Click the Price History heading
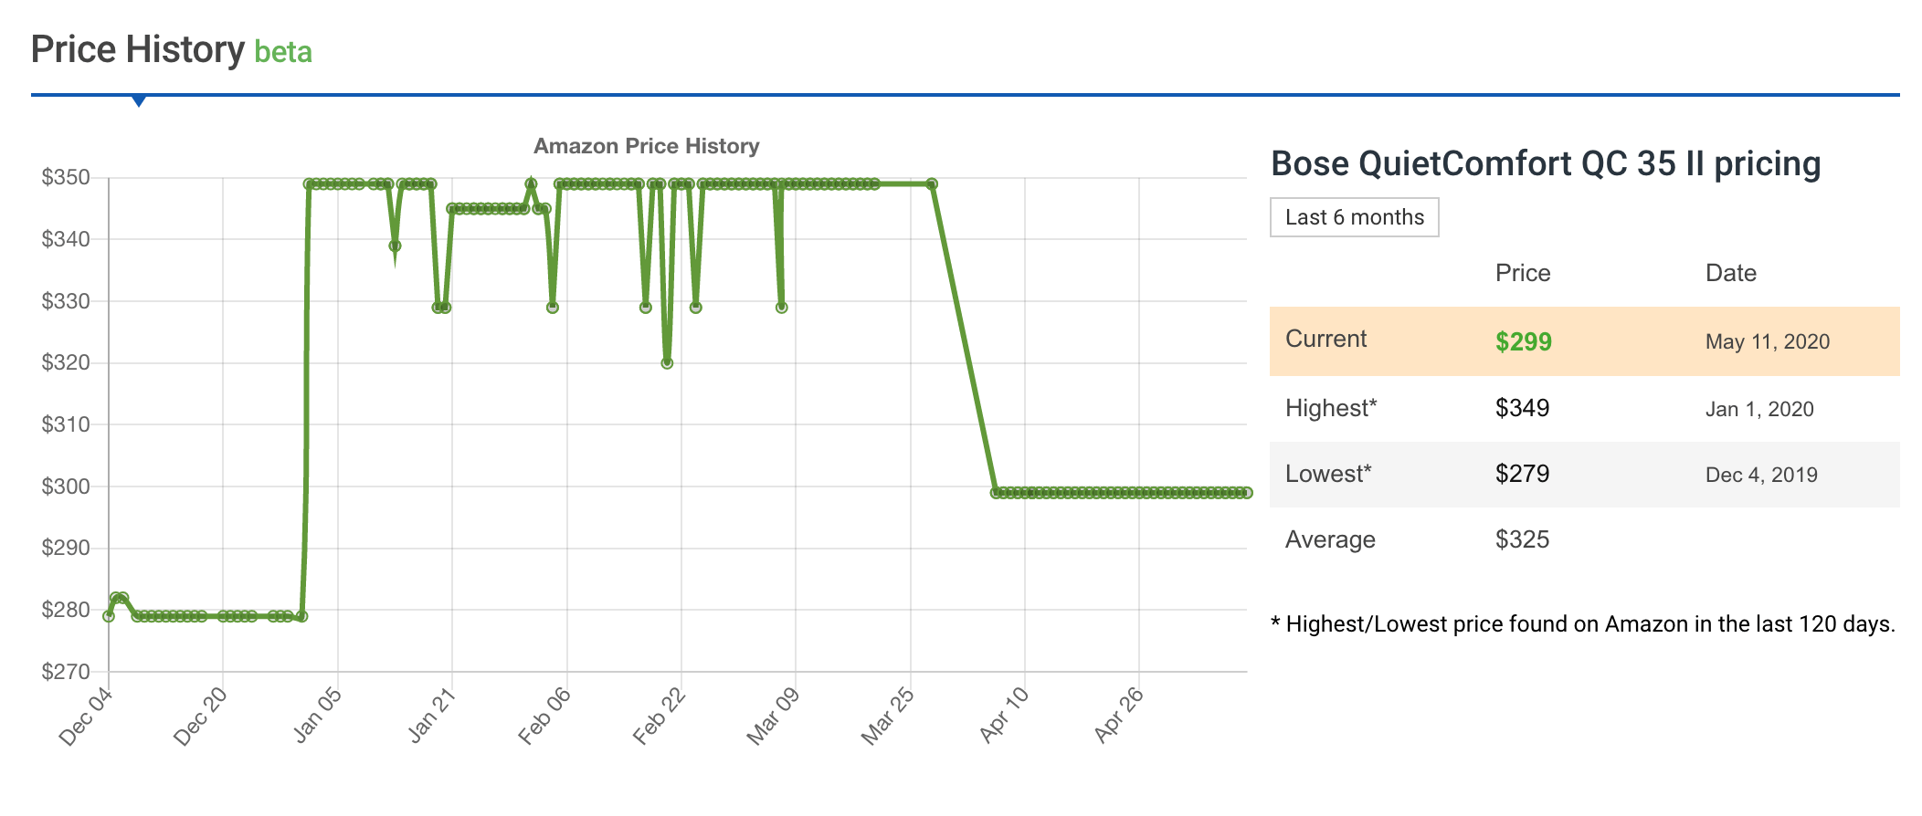1922x816 pixels. pyautogui.click(x=138, y=49)
